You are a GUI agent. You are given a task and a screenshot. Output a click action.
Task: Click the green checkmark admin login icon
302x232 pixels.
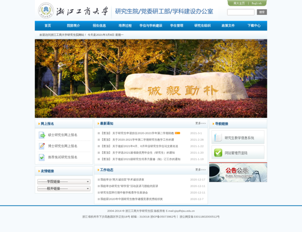point(218,153)
